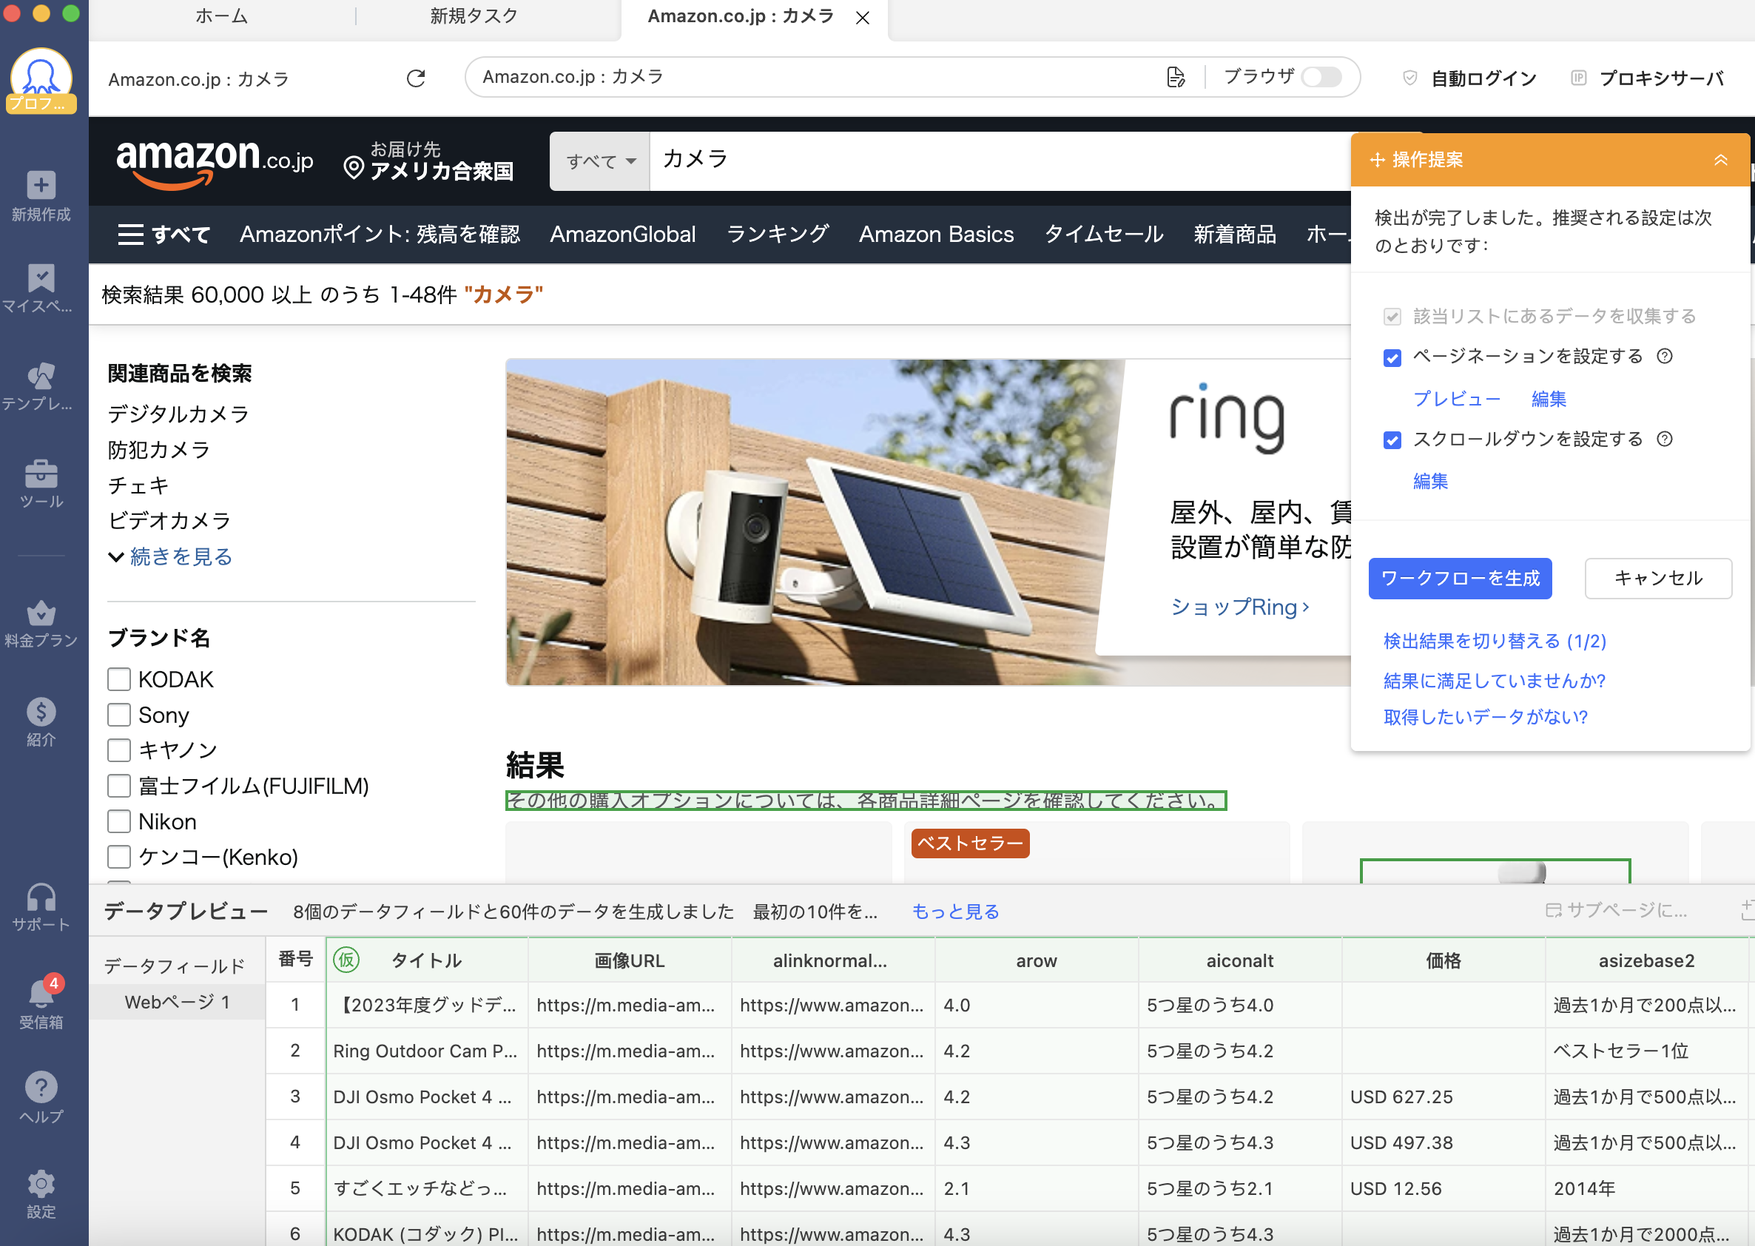Open テンプレート rocket icon
This screenshot has width=1755, height=1246.
pyautogui.click(x=41, y=376)
